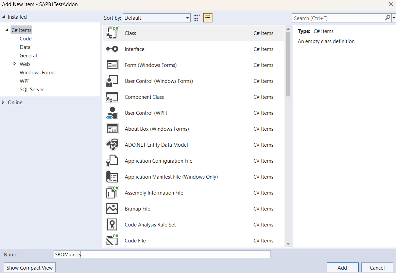Pick the Application Configuration File icon
Image resolution: width=396 pixels, height=273 pixels.
point(112,161)
